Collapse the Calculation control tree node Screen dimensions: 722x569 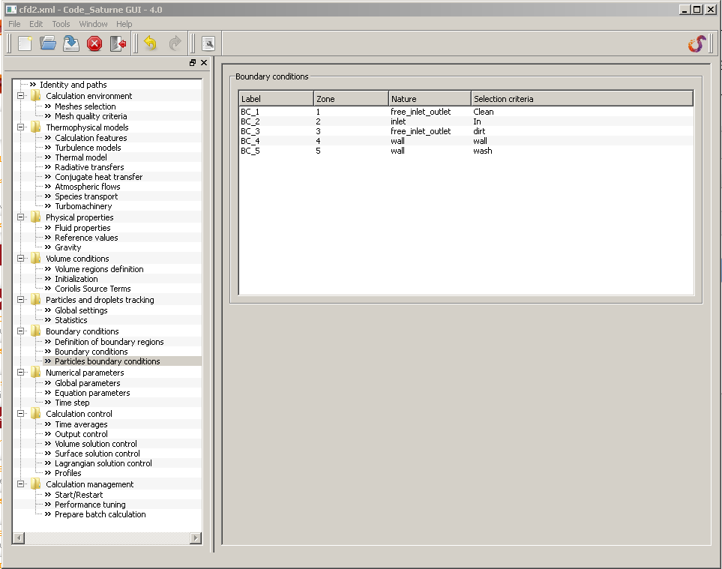tap(21, 414)
